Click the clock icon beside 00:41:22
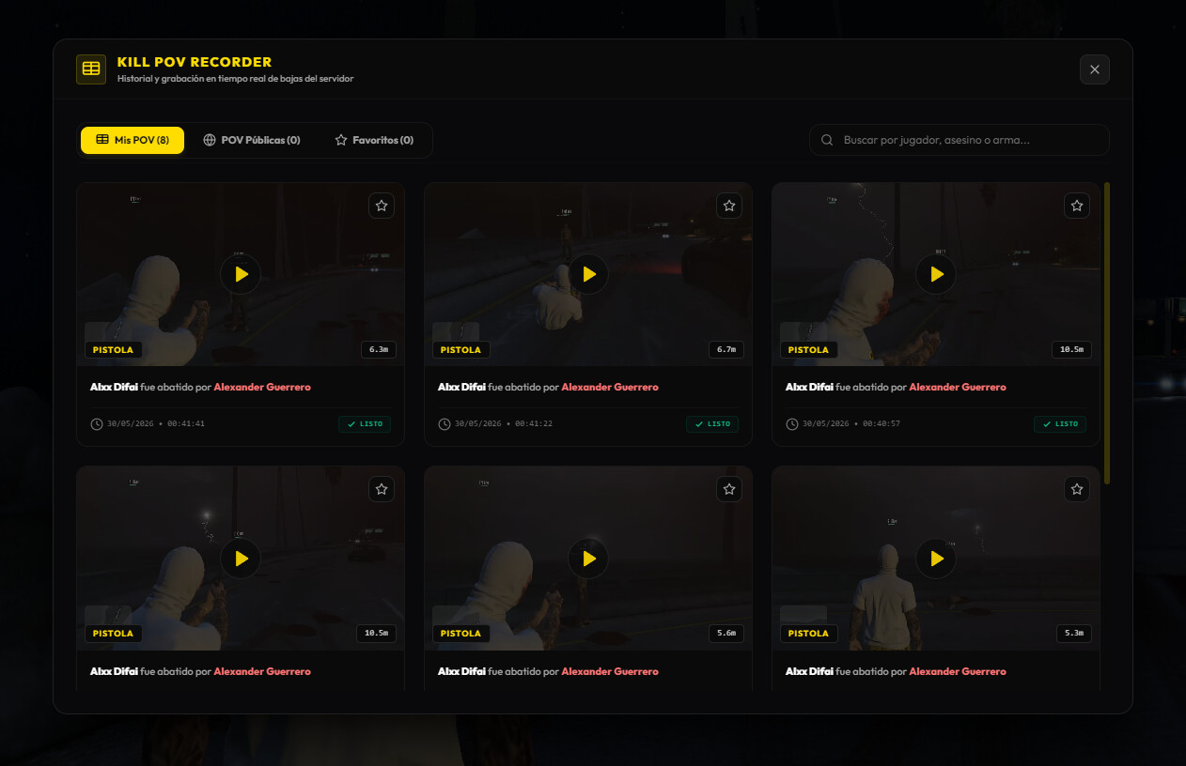The image size is (1186, 766). (x=445, y=424)
